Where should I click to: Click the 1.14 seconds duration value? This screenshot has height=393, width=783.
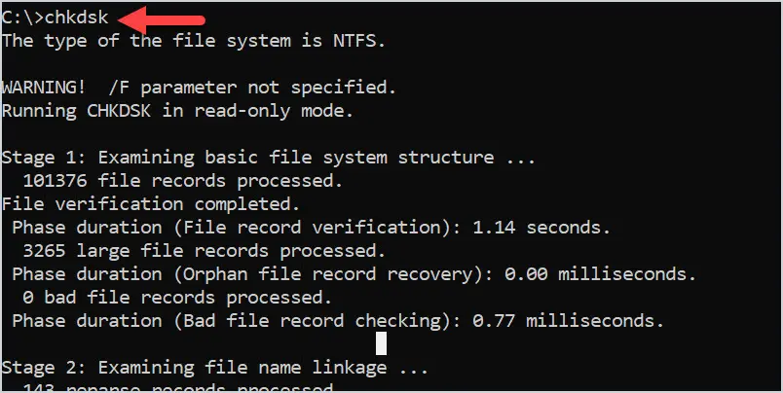[541, 228]
